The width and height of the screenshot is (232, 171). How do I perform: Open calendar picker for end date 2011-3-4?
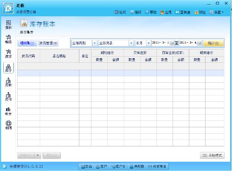200,43
